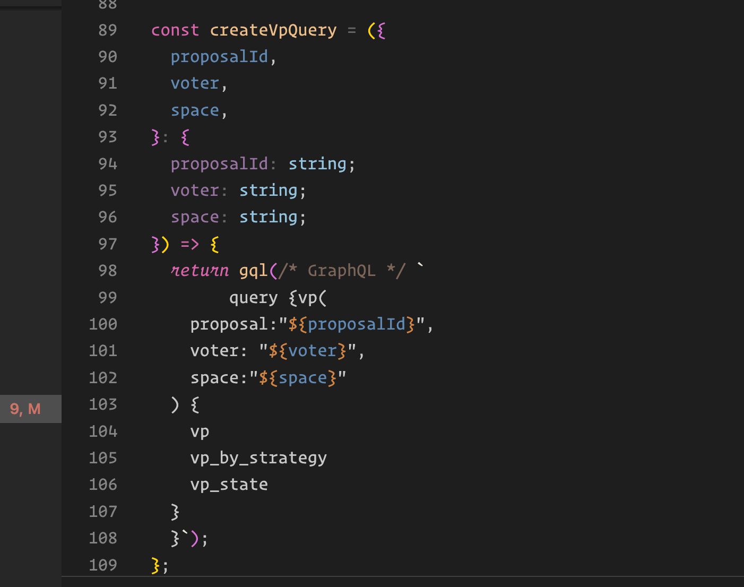This screenshot has height=587, width=744.
Task: Click "query {vp(" text on line 99
Action: click(x=278, y=298)
